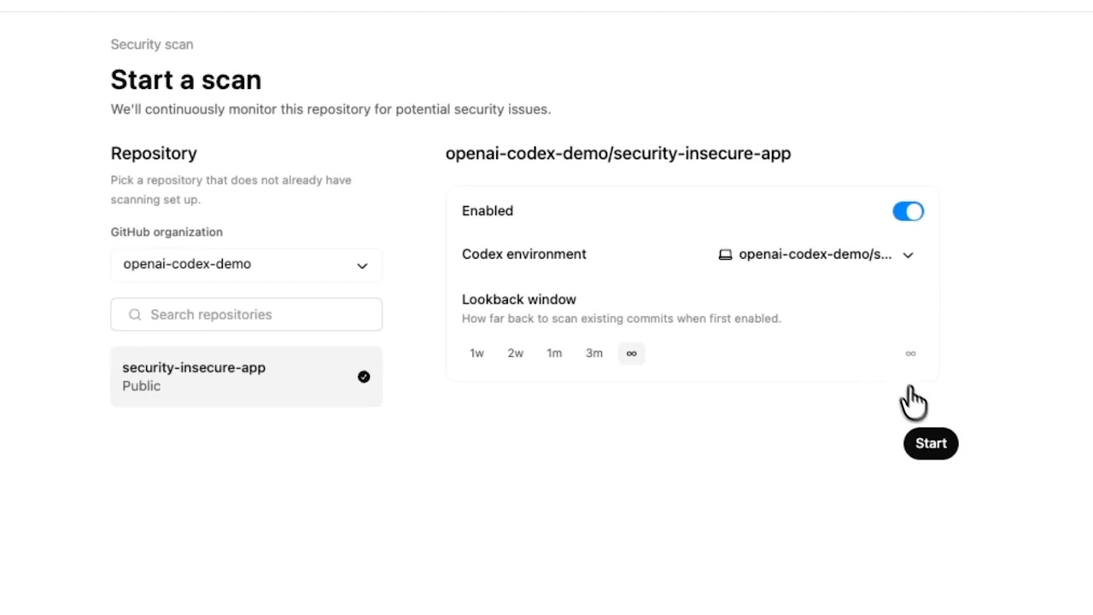The width and height of the screenshot is (1093, 615).
Task: Click the checkmark badge on security-insecure-app
Action: pyautogui.click(x=364, y=377)
